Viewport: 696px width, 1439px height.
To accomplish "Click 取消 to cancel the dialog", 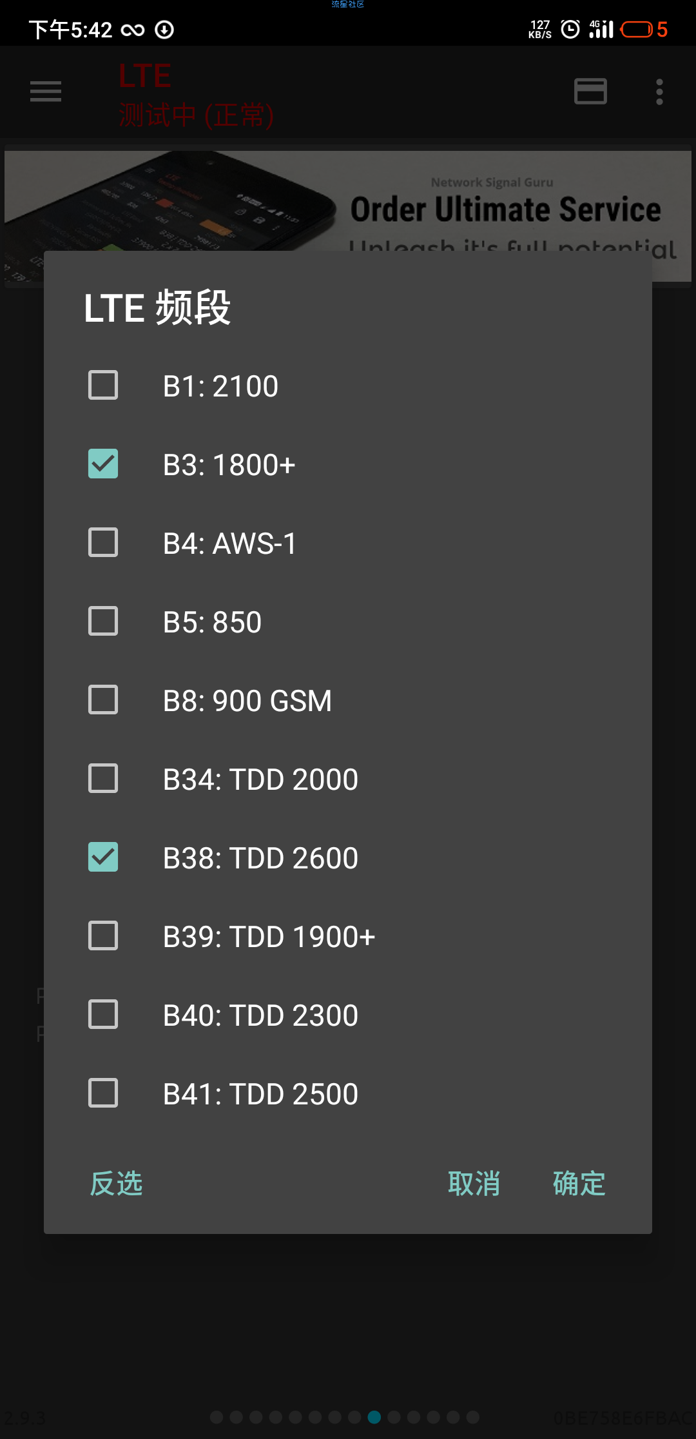I will click(474, 1184).
